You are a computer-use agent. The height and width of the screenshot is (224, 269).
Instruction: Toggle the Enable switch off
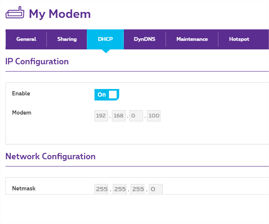tap(107, 95)
